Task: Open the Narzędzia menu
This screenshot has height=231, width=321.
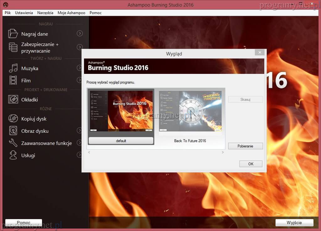Action: coord(45,13)
